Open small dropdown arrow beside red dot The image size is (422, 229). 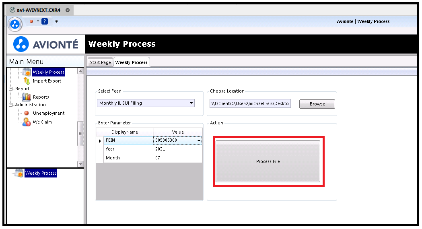38,21
